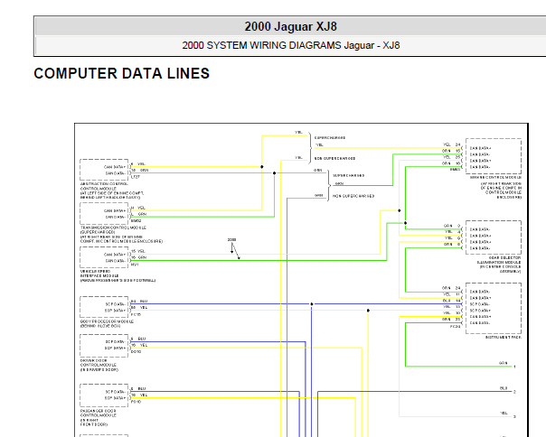Image resolution: width=546 pixels, height=437 pixels.
Task: Click the "2000" note with the two arrows
Action: 231,240
